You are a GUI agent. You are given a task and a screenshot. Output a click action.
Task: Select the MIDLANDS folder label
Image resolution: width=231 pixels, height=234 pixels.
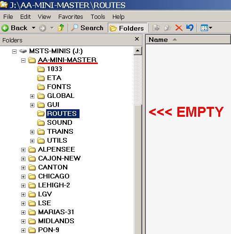(56, 221)
